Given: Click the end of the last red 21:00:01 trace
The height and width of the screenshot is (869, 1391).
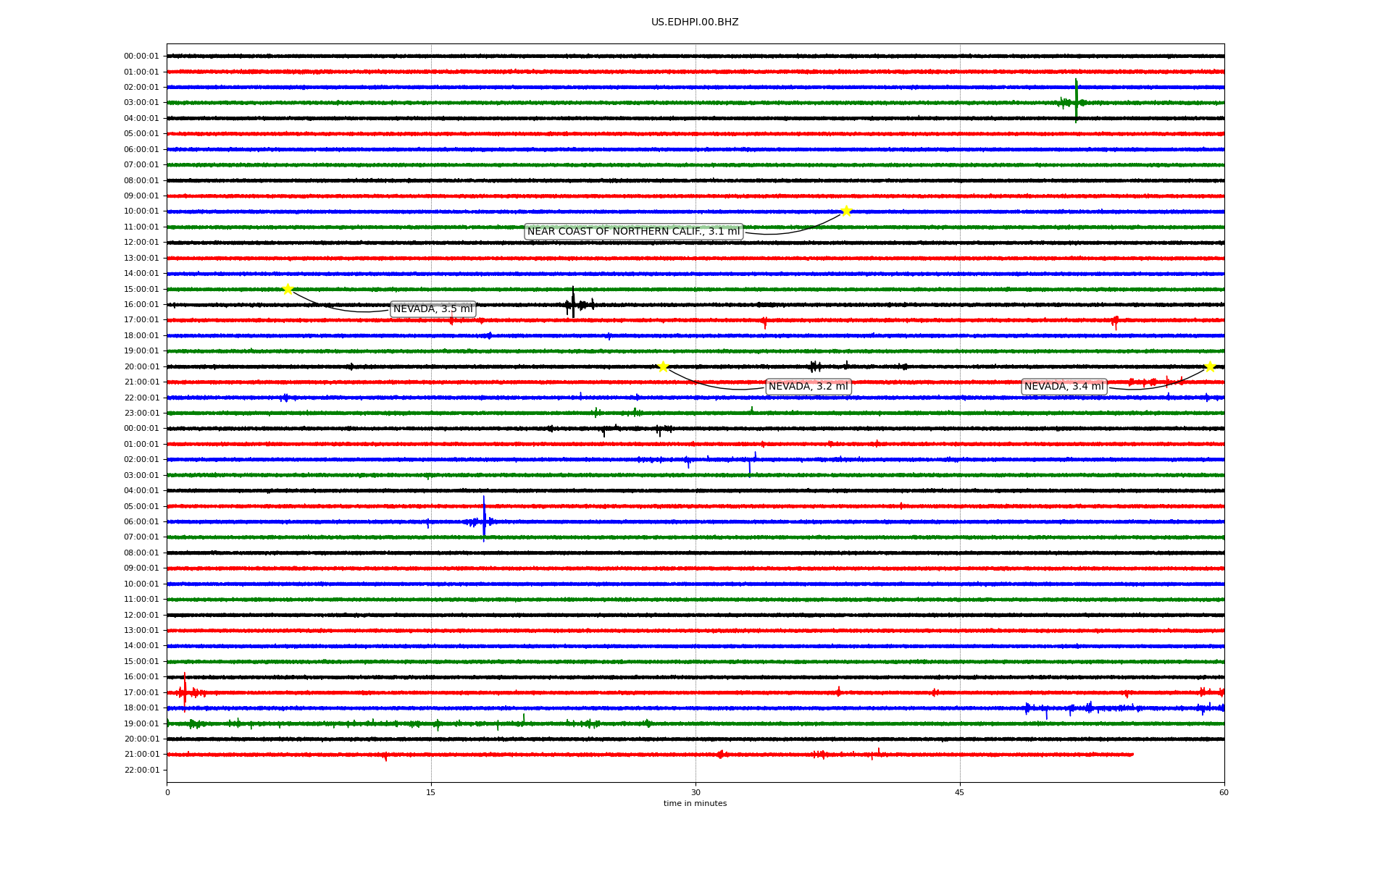Looking at the screenshot, I should [1132, 755].
